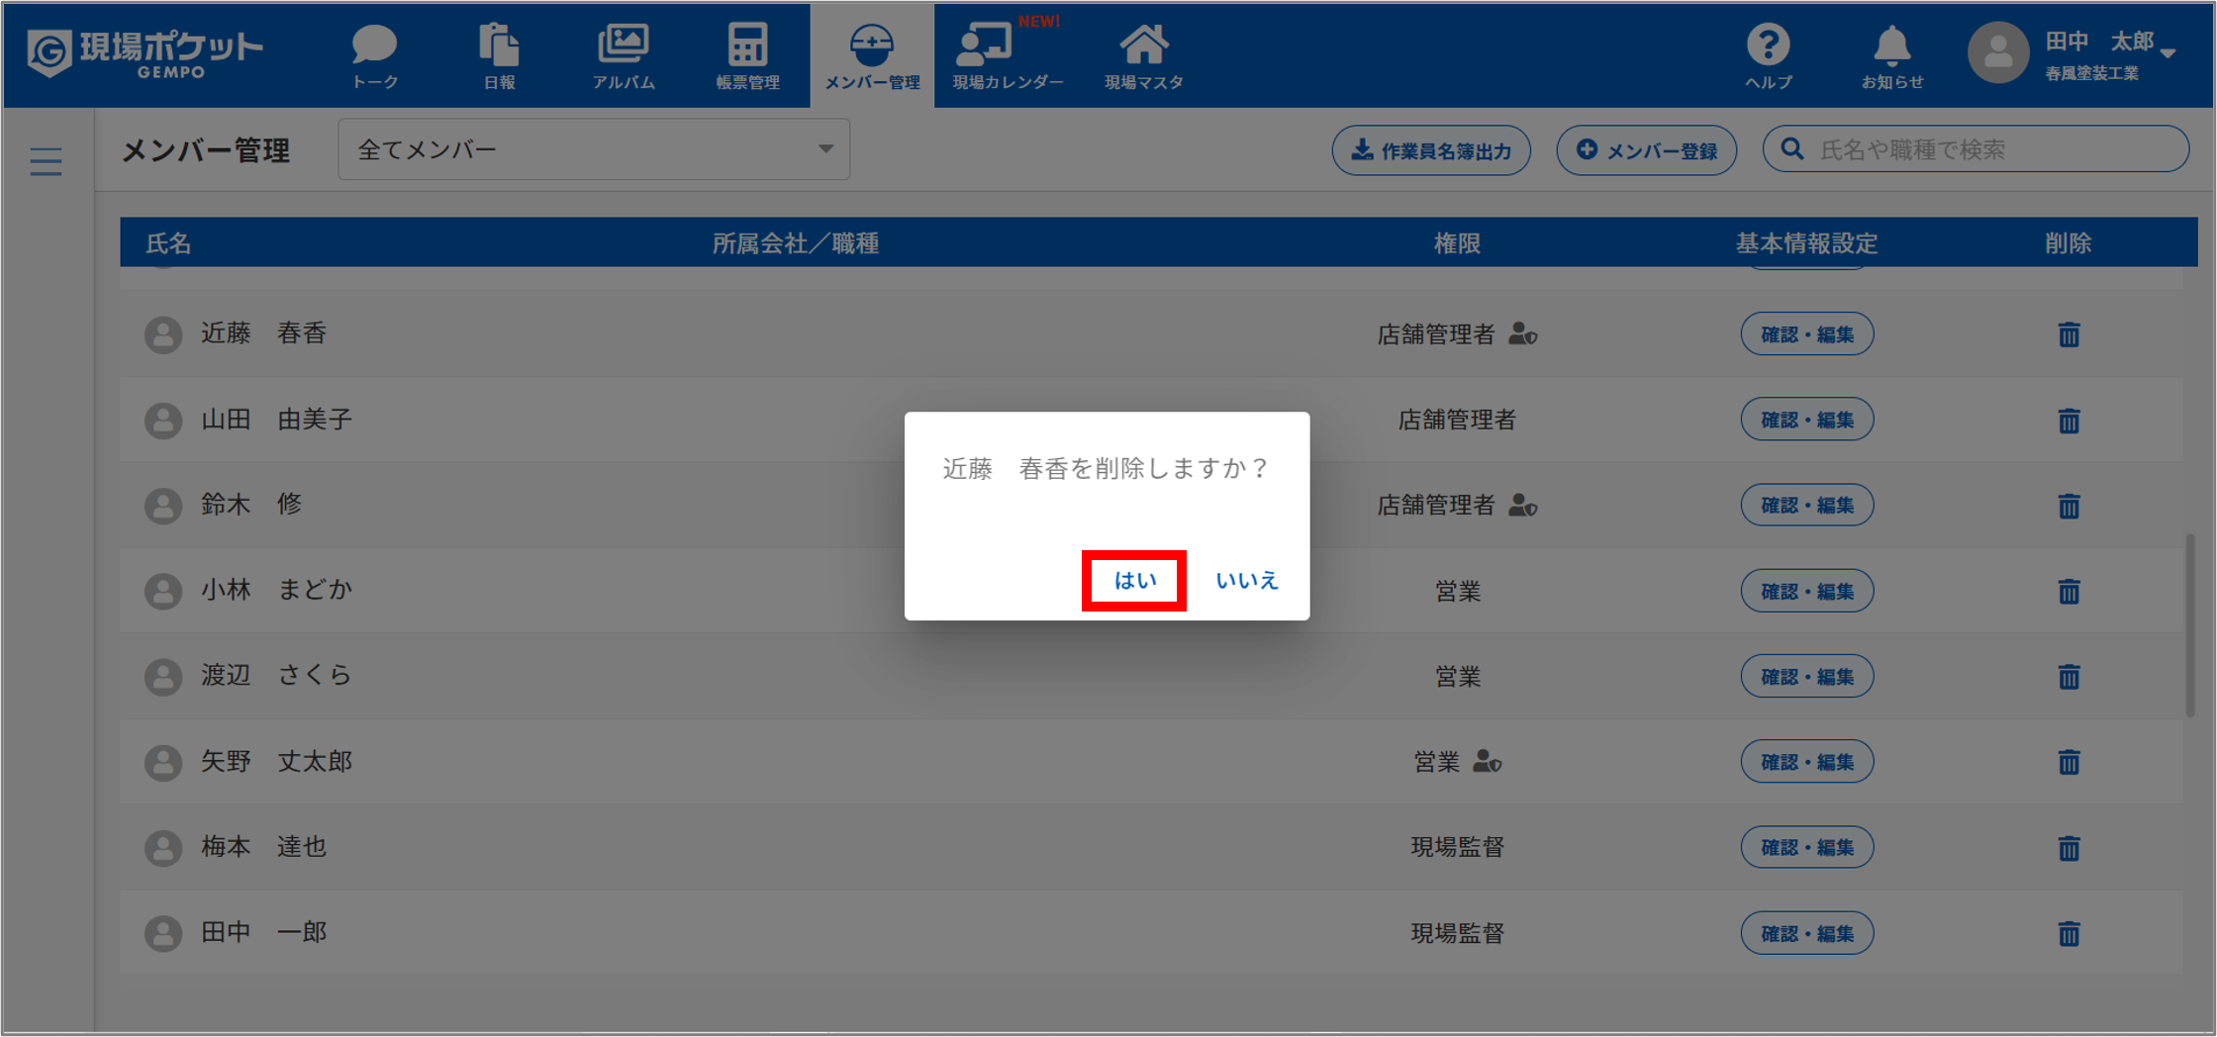Click the trash icon for 矢野 丈太郎

click(2069, 762)
